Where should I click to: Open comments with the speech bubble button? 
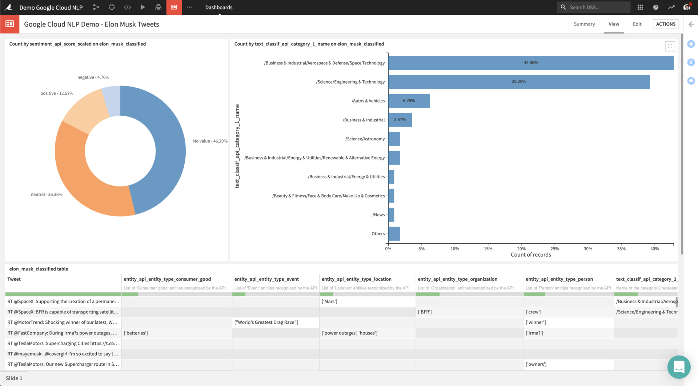tap(691, 81)
